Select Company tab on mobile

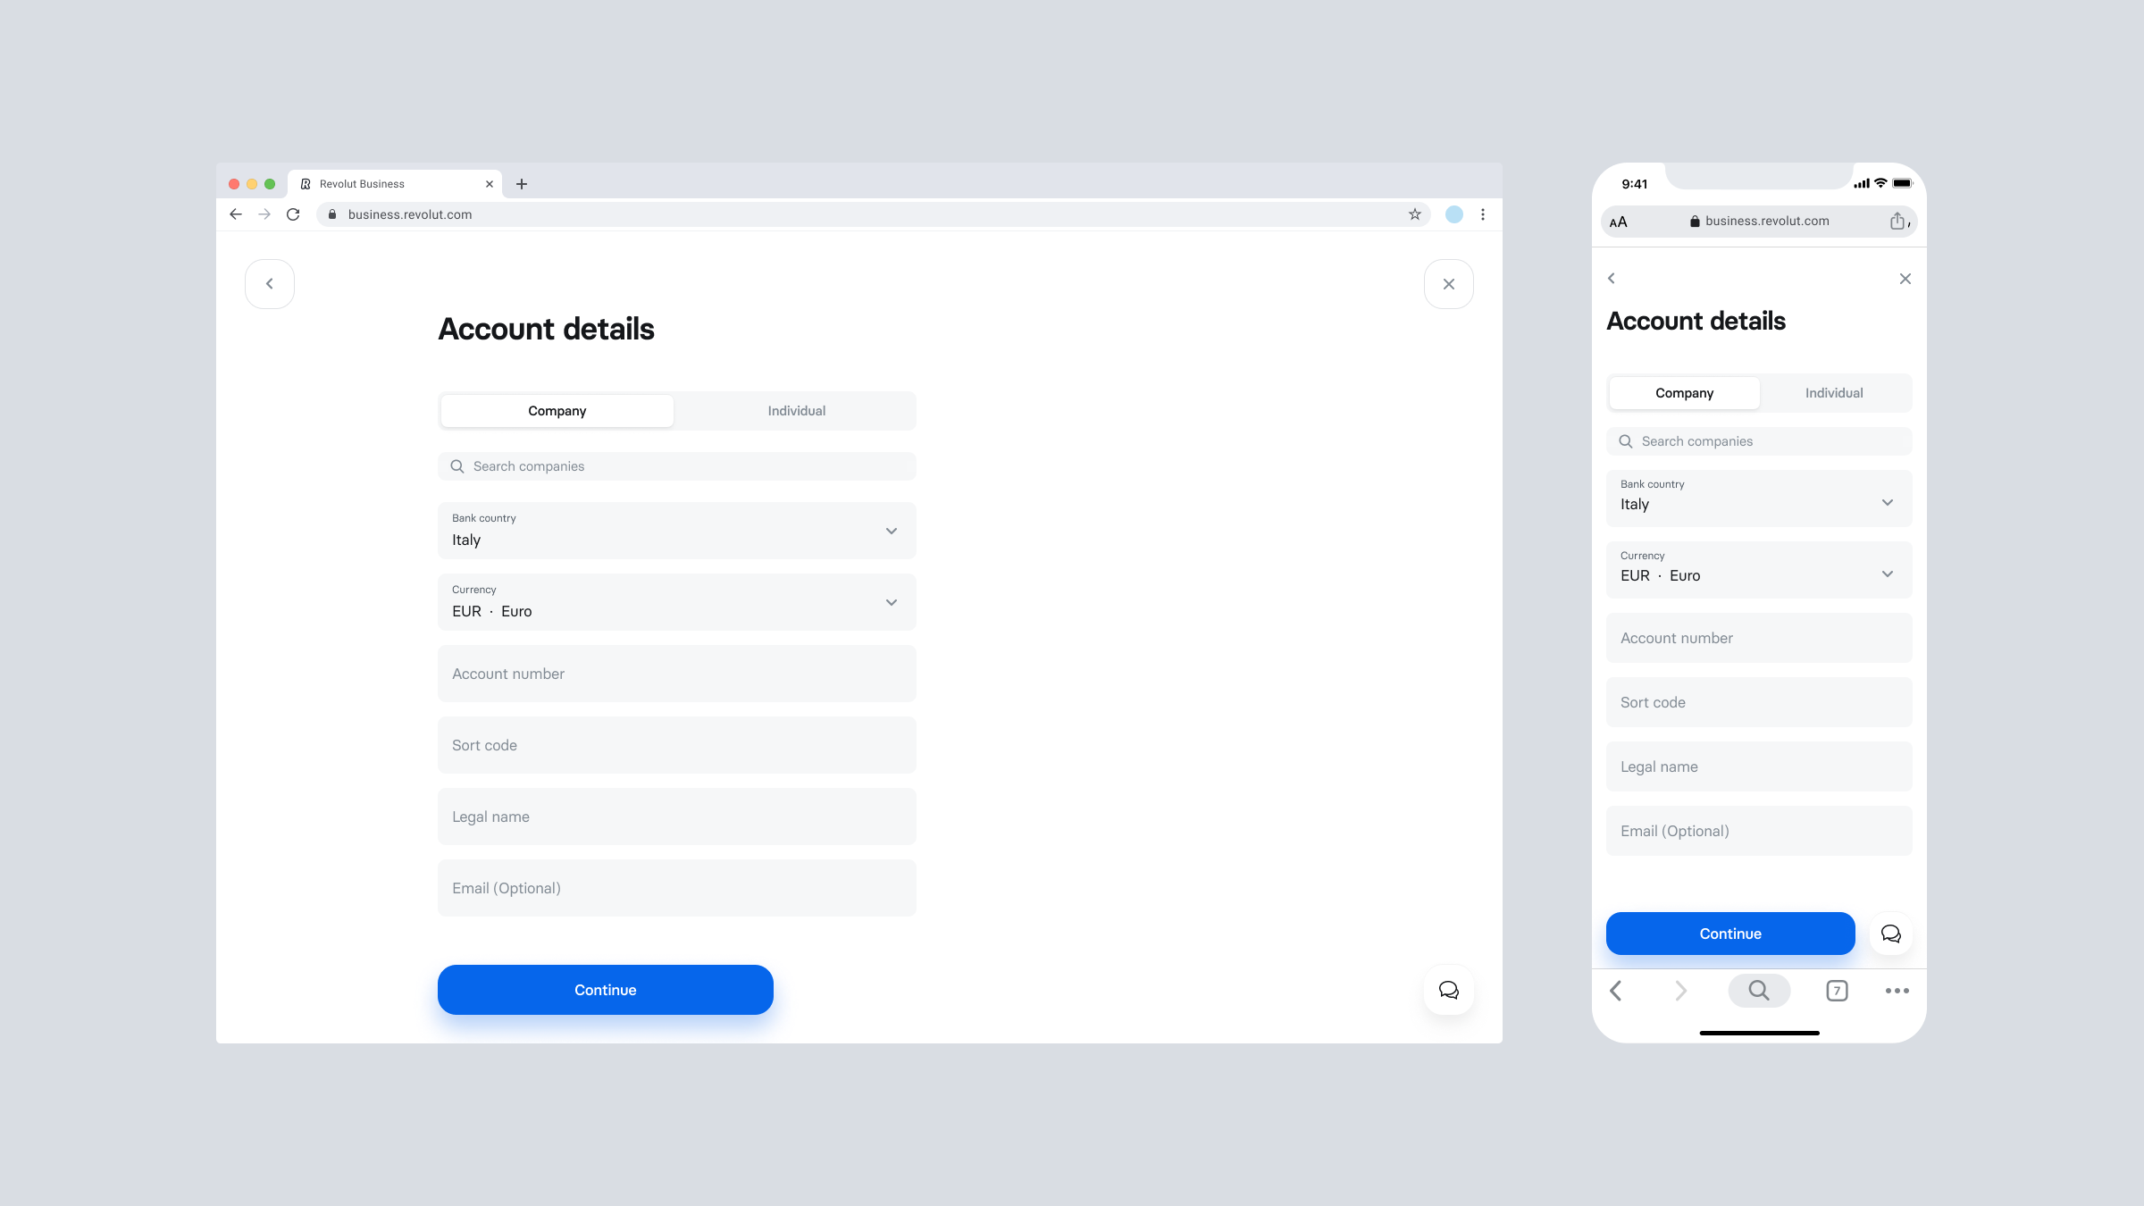(x=1683, y=391)
